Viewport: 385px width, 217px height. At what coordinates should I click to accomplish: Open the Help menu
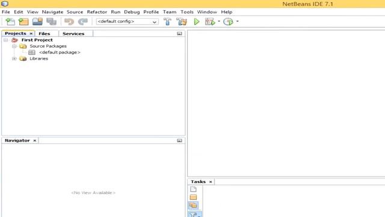pyautogui.click(x=227, y=12)
